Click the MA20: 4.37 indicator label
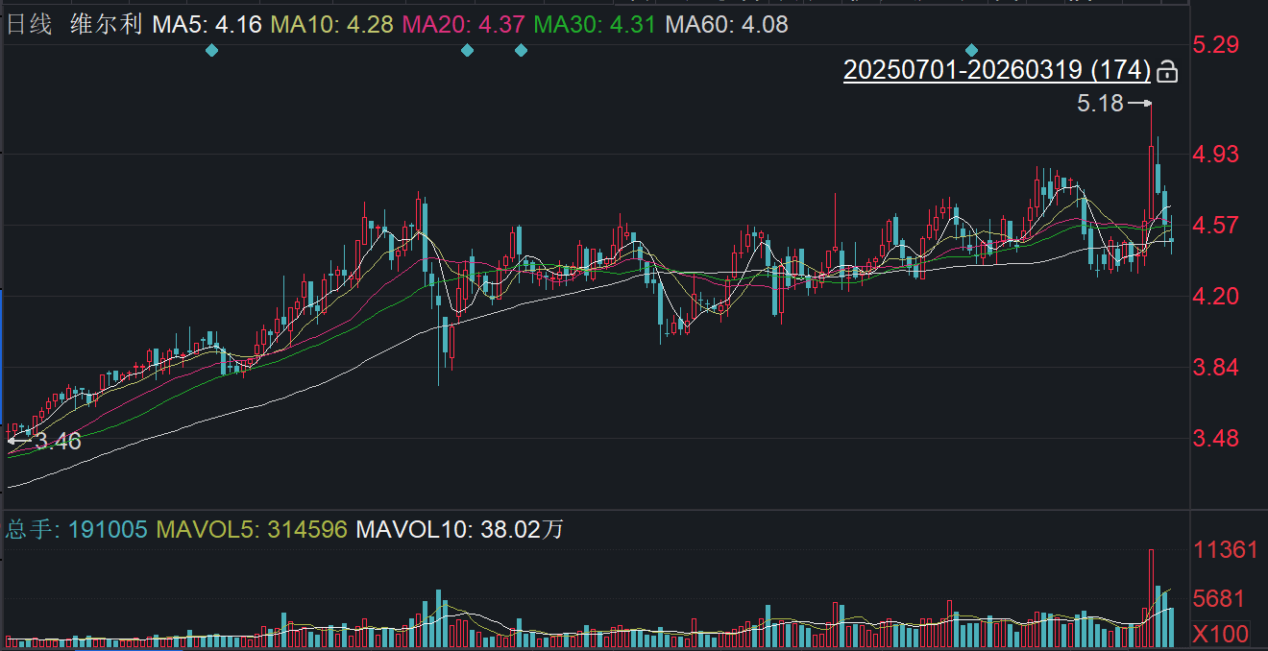 (x=464, y=24)
